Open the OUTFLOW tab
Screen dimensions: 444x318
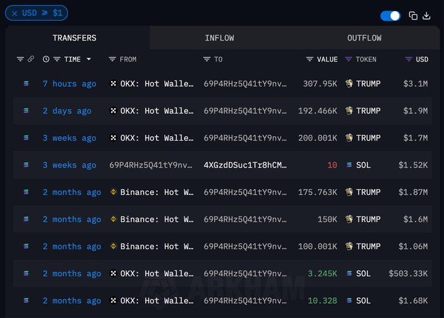(364, 38)
